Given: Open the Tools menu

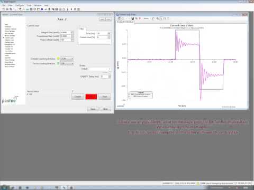Looking at the screenshot, I should [x=29, y=5].
